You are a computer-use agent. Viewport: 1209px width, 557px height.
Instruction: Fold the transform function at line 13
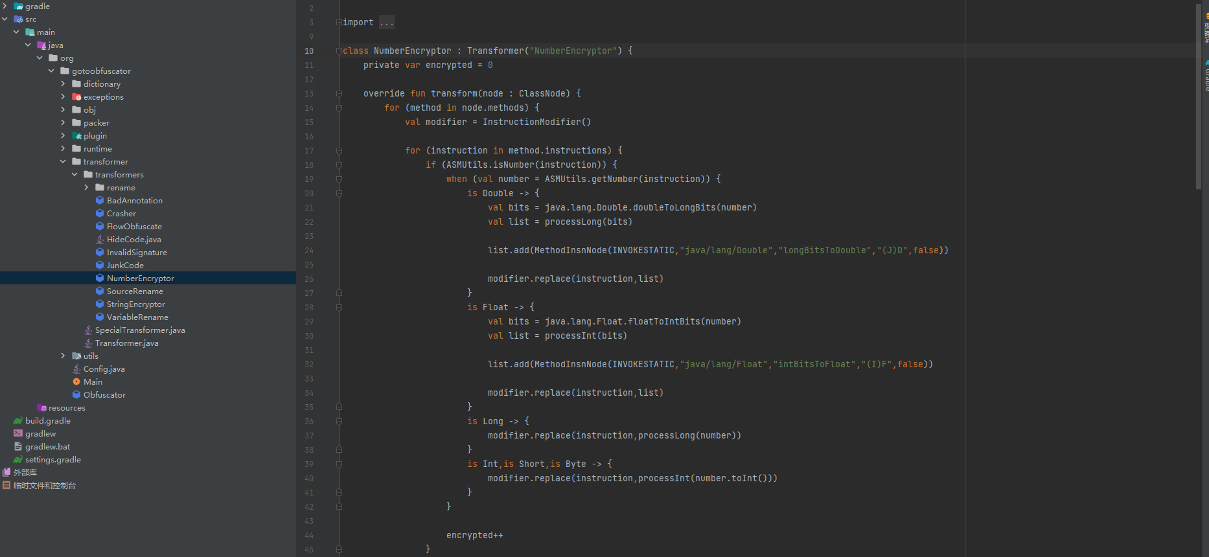[x=339, y=93]
